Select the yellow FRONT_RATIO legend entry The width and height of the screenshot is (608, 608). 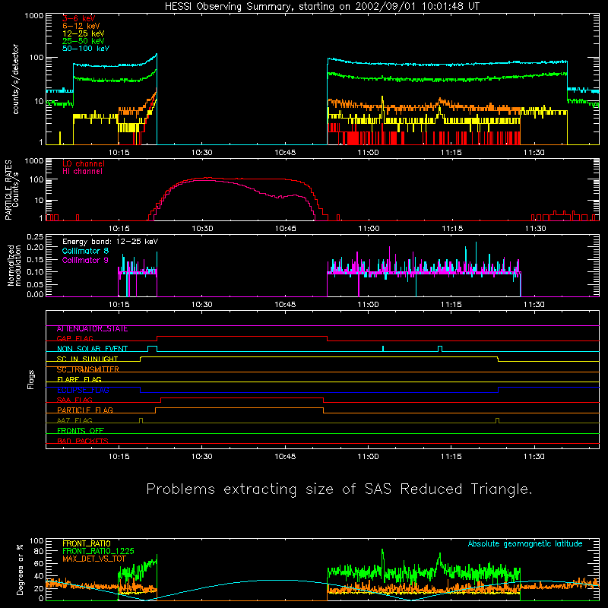[87, 543]
